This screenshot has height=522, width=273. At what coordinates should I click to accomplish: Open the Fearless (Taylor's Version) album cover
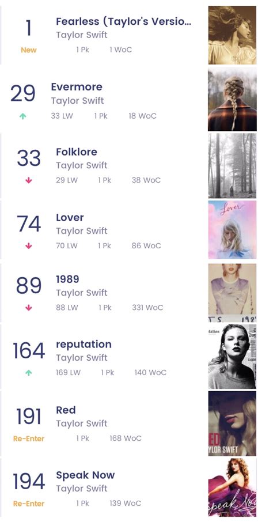pyautogui.click(x=232, y=35)
